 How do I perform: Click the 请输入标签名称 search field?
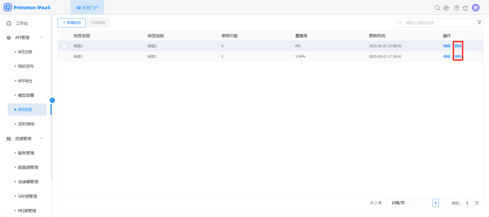tap(438, 23)
